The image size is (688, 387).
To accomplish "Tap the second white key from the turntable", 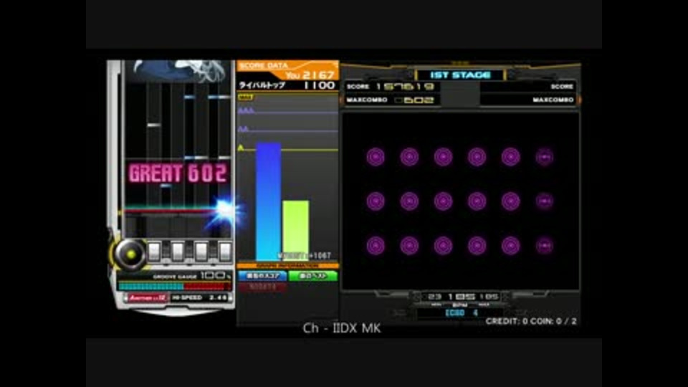I will coord(178,252).
